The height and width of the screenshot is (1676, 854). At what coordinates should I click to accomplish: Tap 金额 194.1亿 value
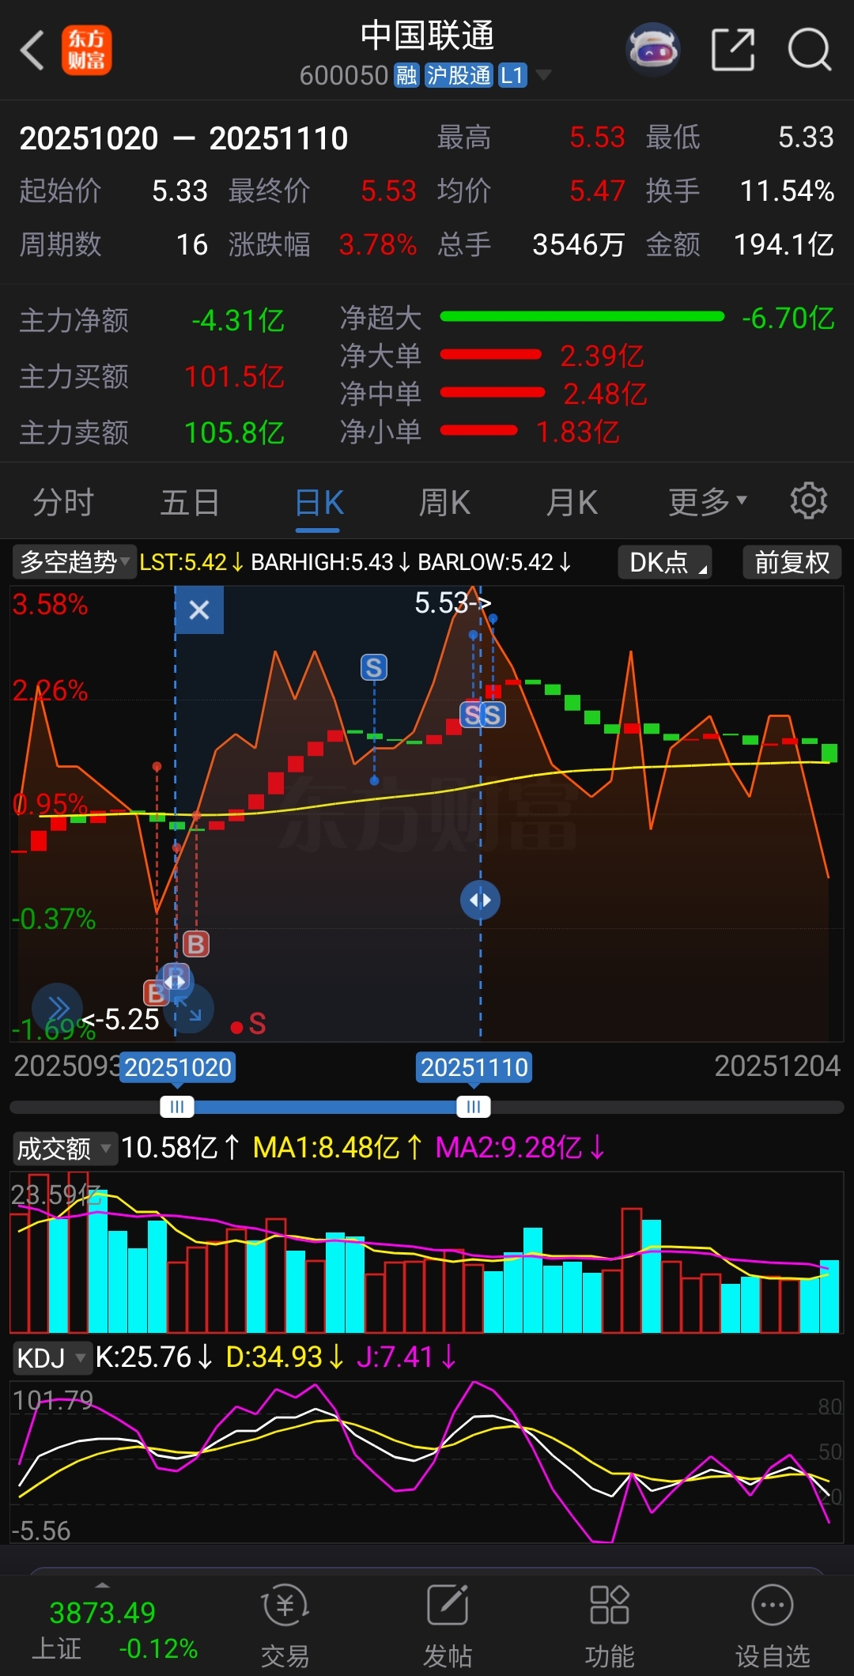(784, 244)
